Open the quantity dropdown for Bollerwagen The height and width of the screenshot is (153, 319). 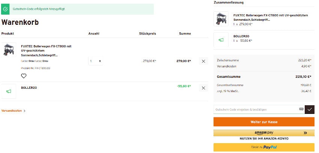(96, 61)
